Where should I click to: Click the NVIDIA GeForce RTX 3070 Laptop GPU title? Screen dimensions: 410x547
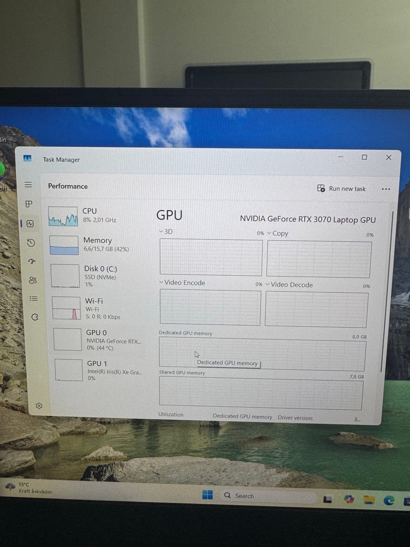click(308, 219)
